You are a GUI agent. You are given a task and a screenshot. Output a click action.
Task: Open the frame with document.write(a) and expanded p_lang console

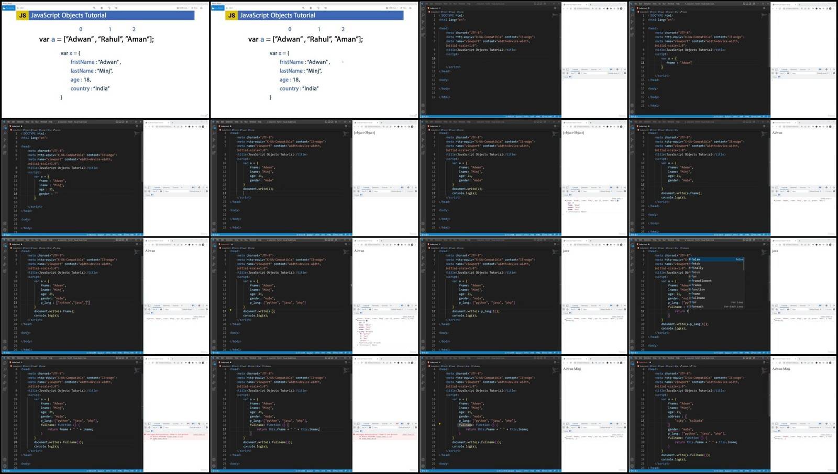point(314,296)
